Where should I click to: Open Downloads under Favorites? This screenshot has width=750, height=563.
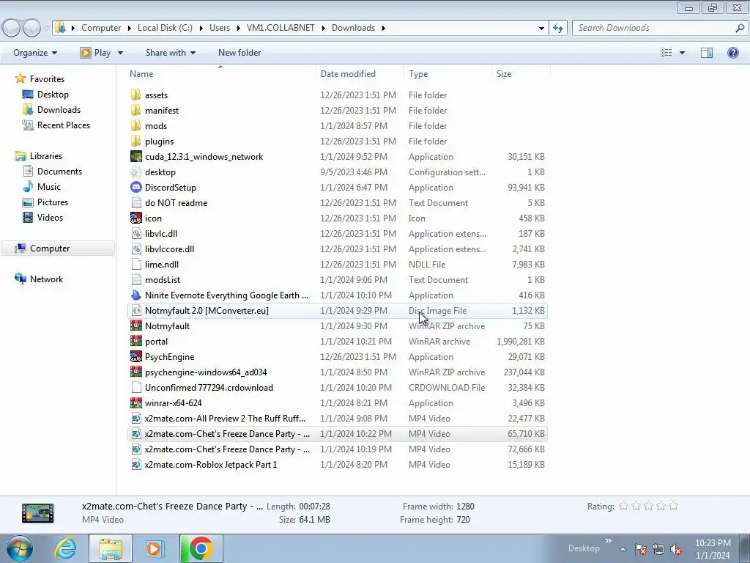(59, 110)
